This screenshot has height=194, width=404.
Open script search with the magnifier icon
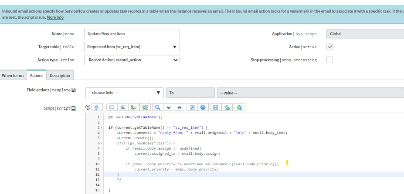(157, 107)
